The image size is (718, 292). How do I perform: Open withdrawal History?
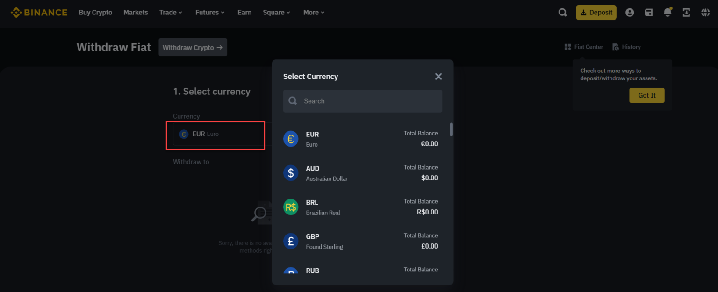626,47
